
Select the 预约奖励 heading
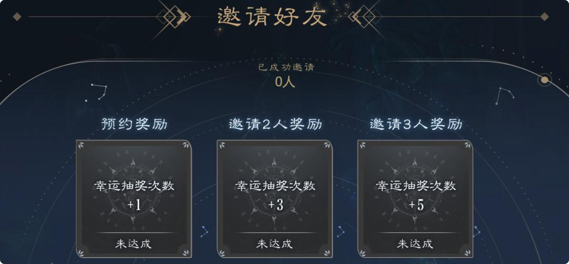coord(134,124)
